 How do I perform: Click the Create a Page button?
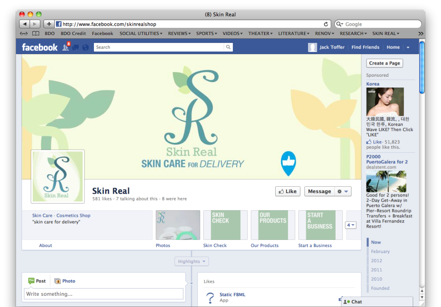pos(385,63)
